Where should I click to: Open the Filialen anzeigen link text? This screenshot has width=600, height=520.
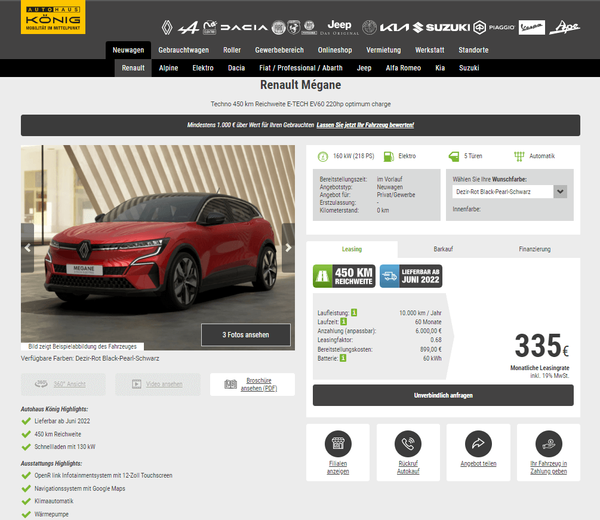338,467
